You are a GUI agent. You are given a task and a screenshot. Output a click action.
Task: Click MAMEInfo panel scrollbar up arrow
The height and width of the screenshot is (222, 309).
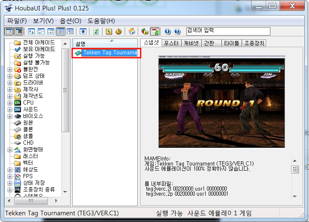pyautogui.click(x=295, y=161)
